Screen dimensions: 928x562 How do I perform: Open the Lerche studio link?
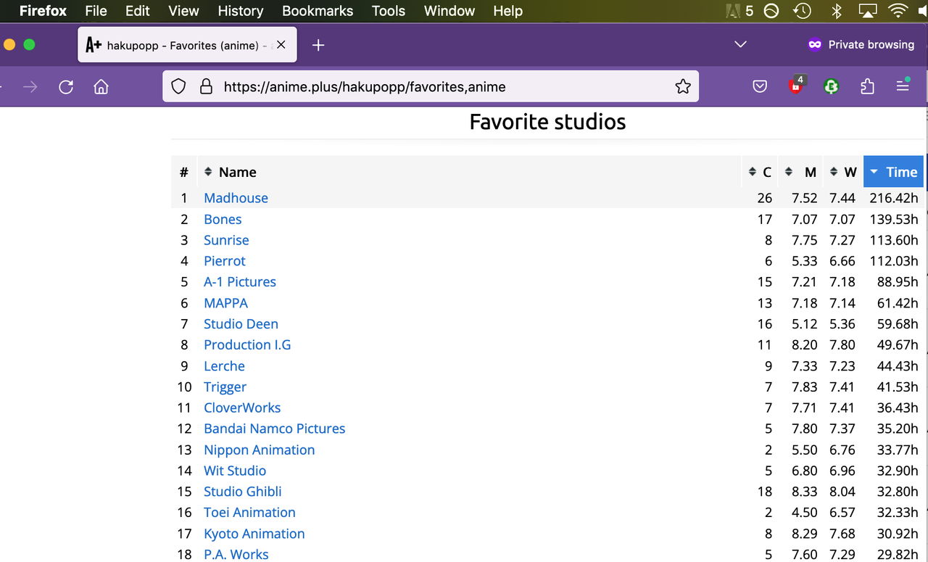click(x=224, y=366)
